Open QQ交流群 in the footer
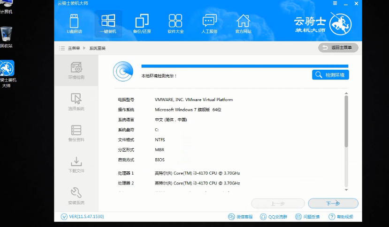This screenshot has height=227, width=389. pyautogui.click(x=274, y=217)
